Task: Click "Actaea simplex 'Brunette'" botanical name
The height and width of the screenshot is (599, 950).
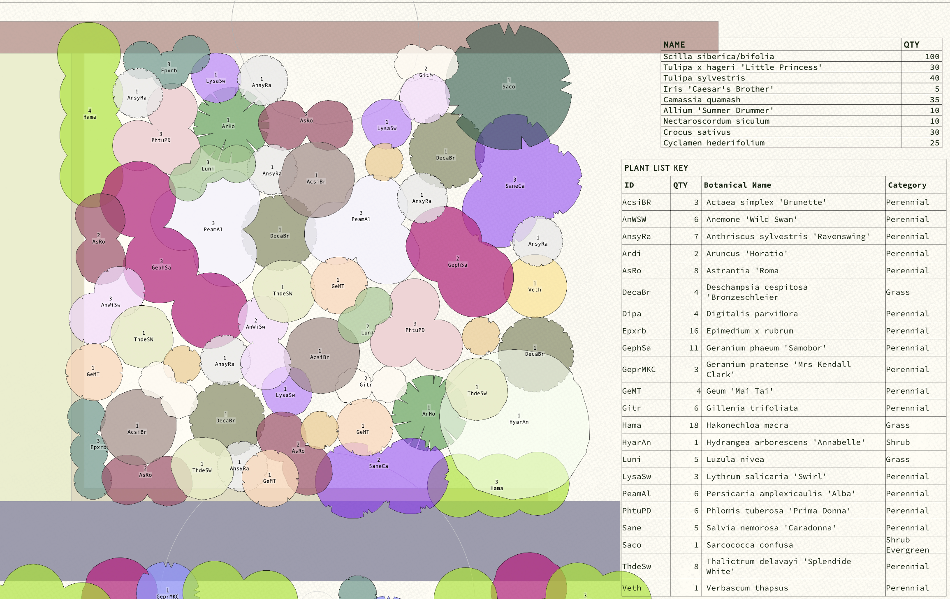Action: (x=766, y=202)
